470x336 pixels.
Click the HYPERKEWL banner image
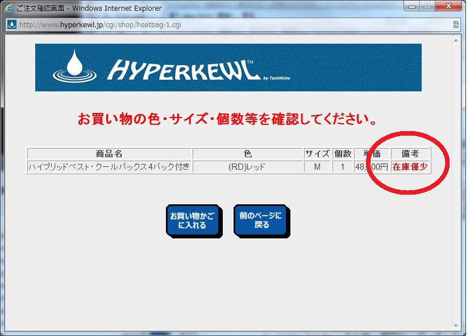pyautogui.click(x=228, y=68)
